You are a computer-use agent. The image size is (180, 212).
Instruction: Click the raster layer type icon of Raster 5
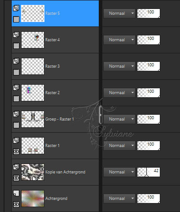16,8
